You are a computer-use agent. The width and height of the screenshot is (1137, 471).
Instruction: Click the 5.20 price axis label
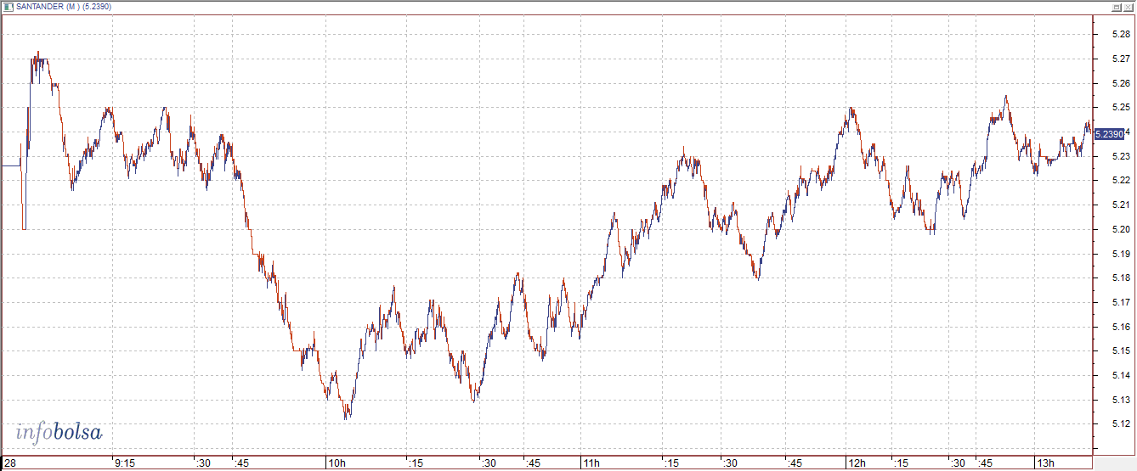point(1120,229)
